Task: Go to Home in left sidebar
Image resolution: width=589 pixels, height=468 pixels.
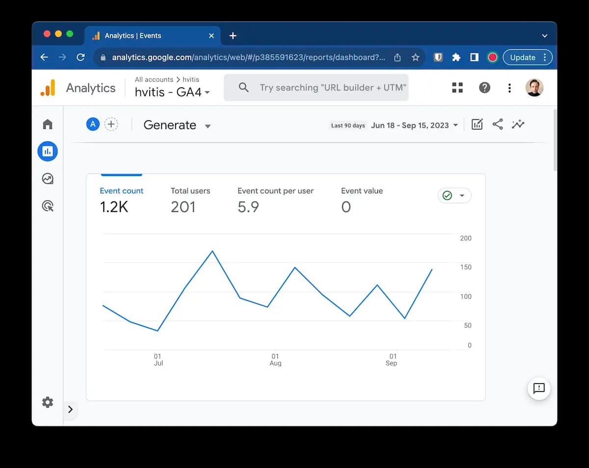Action: tap(48, 124)
